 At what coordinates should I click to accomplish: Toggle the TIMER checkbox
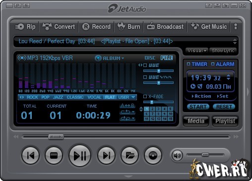pyautogui.click(x=189, y=64)
